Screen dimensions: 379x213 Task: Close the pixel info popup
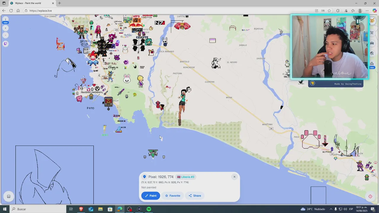click(234, 177)
